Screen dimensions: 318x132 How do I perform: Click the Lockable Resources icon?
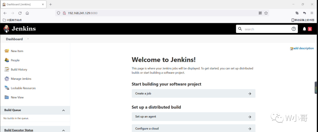(x=7, y=88)
